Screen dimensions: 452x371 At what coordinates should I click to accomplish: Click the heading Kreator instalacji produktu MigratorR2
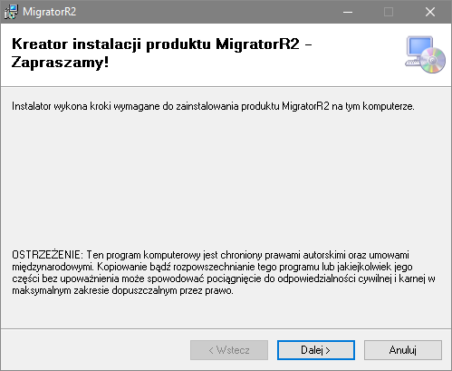pos(156,44)
